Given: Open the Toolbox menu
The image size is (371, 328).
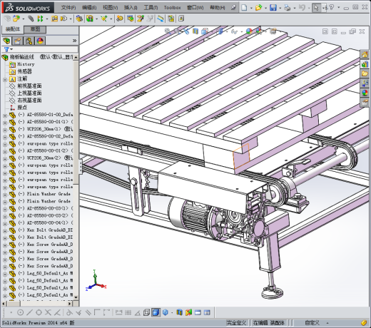Looking at the screenshot, I should (x=172, y=8).
